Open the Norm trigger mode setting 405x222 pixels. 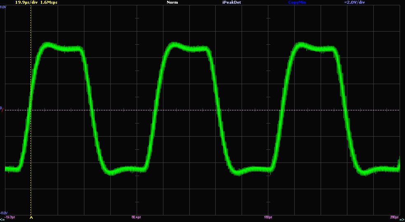[172, 2]
